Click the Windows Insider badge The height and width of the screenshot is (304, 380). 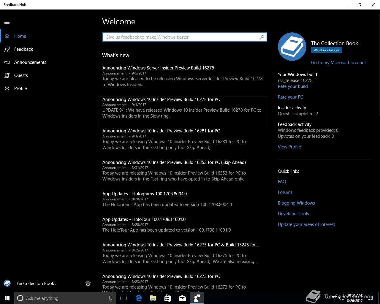coord(327,50)
